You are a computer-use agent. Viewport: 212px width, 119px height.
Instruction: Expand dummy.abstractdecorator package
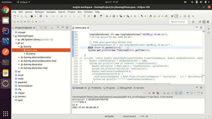pos(19,57)
